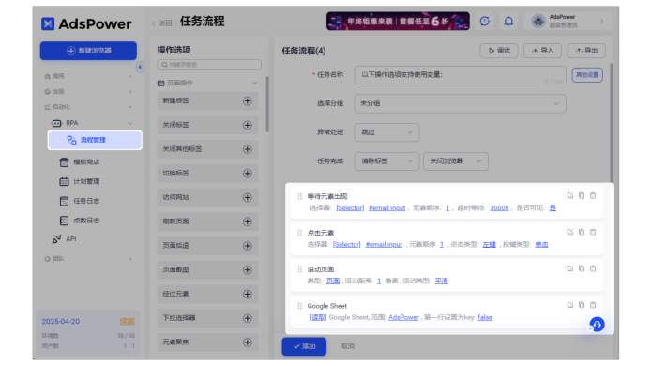Copy the 滚动页面 step
Screen dimensions: 651x366
coord(582,268)
